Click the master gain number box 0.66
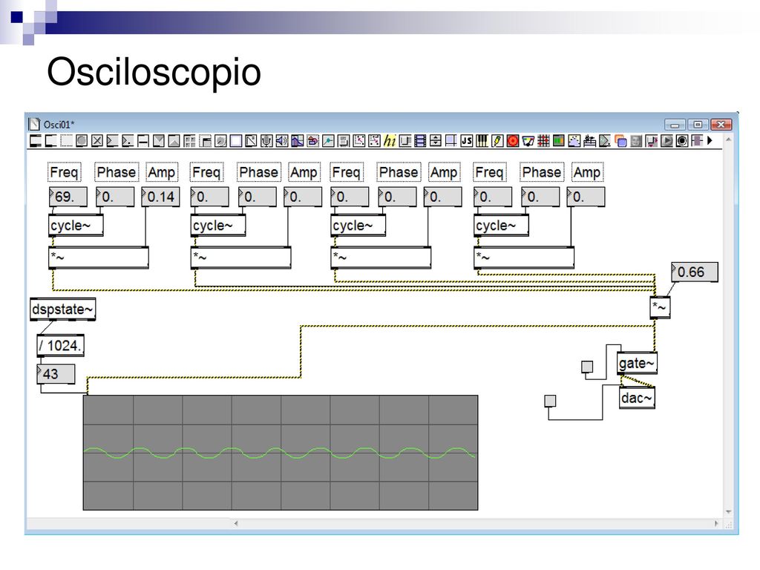760x570 pixels. click(x=695, y=272)
